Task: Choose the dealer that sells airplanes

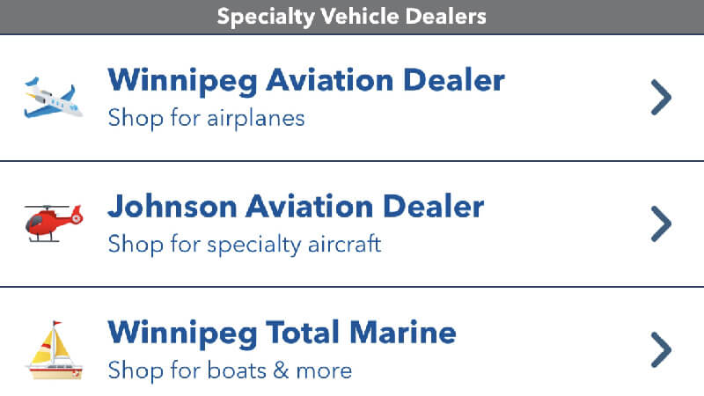Action: [352, 98]
